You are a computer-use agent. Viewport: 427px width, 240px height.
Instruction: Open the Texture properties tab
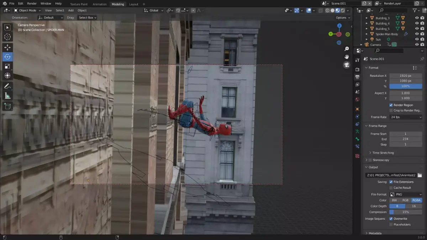(x=357, y=156)
